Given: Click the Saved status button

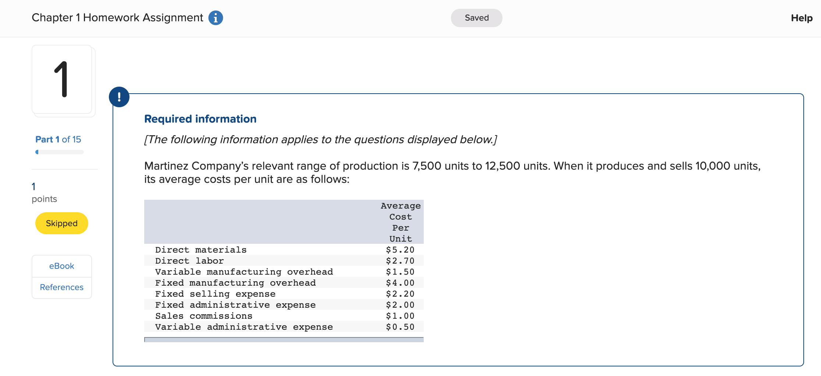Looking at the screenshot, I should pyautogui.click(x=476, y=18).
